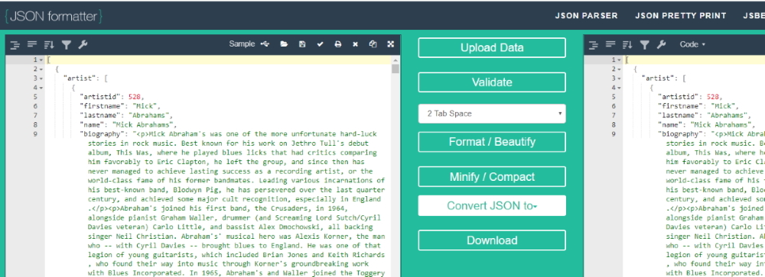Click the Minify / Compact button
The height and width of the screenshot is (277, 765).
(x=492, y=176)
